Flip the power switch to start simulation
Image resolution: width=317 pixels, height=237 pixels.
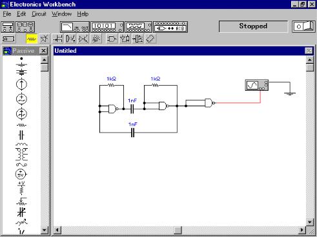coord(303,26)
